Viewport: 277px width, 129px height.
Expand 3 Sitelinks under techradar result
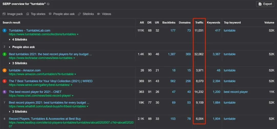pyautogui.click(x=18, y=63)
